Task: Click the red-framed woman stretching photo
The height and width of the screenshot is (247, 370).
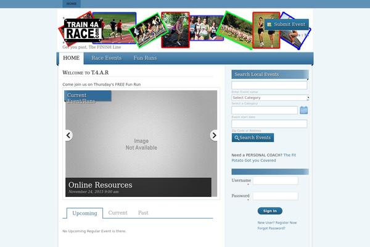Action: (x=175, y=30)
